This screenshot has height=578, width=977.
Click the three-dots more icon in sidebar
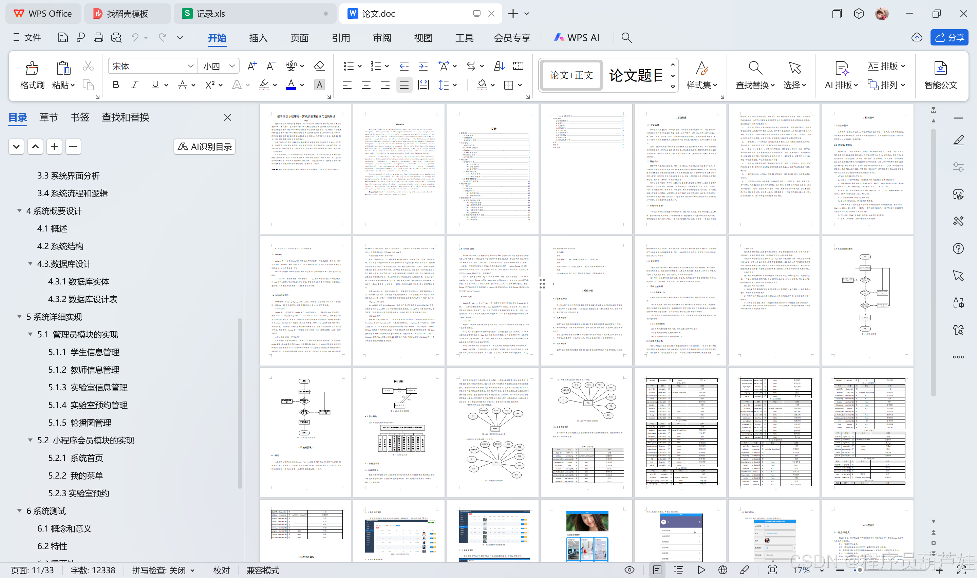click(958, 357)
